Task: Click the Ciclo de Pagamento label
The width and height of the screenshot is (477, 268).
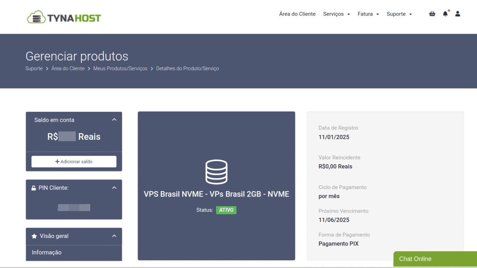Action: point(342,187)
